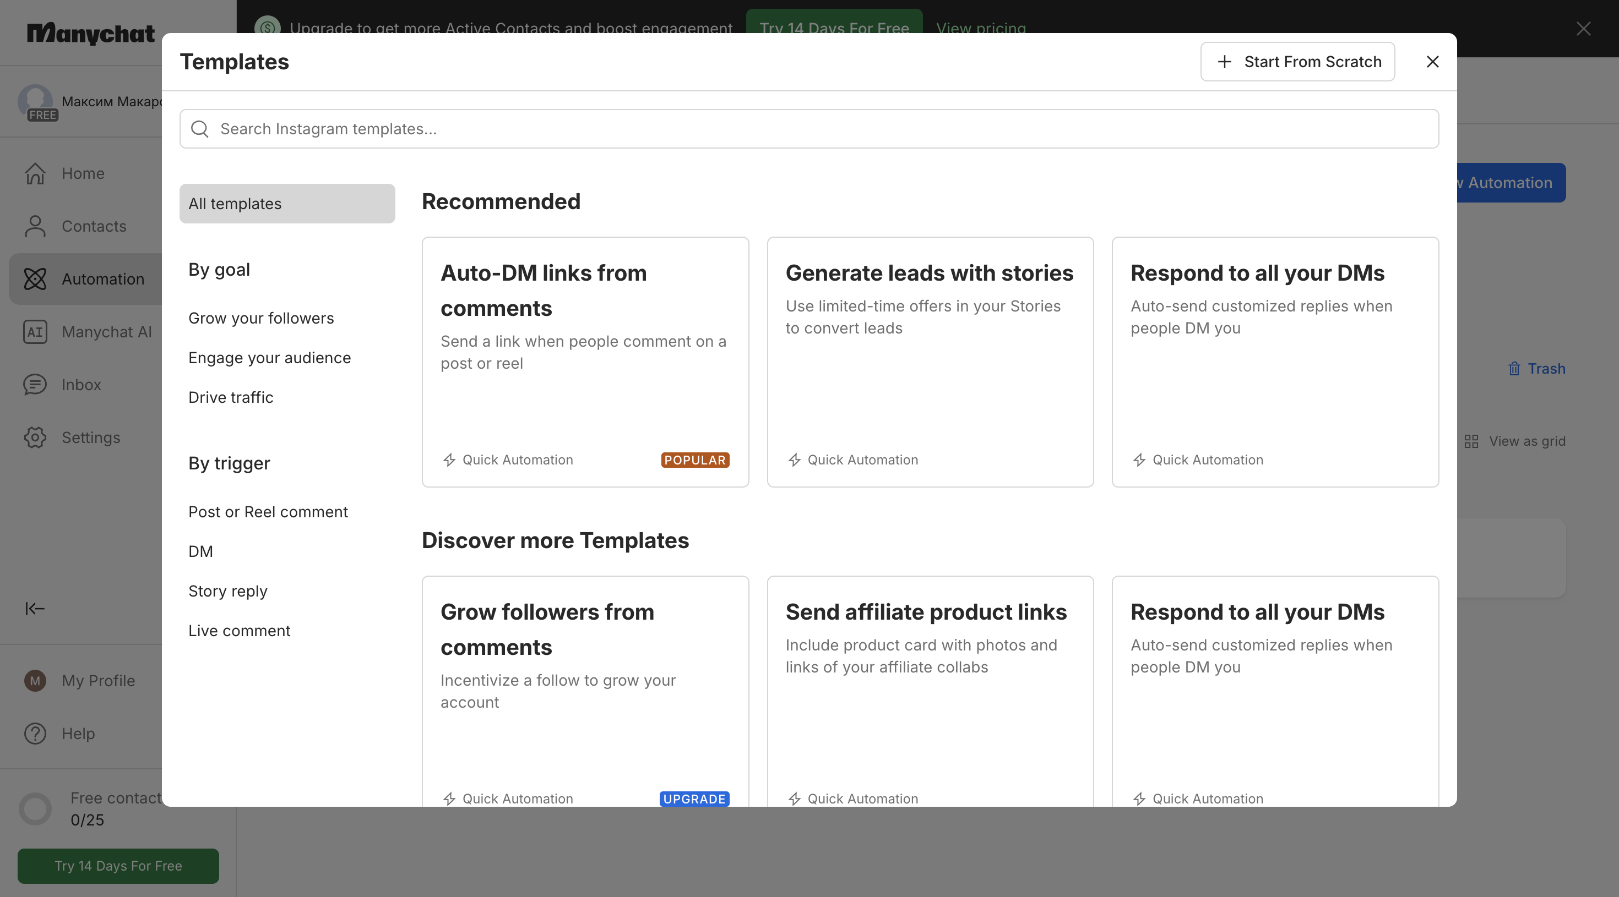Open Generate leads with stories template
1619x897 pixels.
coord(930,362)
